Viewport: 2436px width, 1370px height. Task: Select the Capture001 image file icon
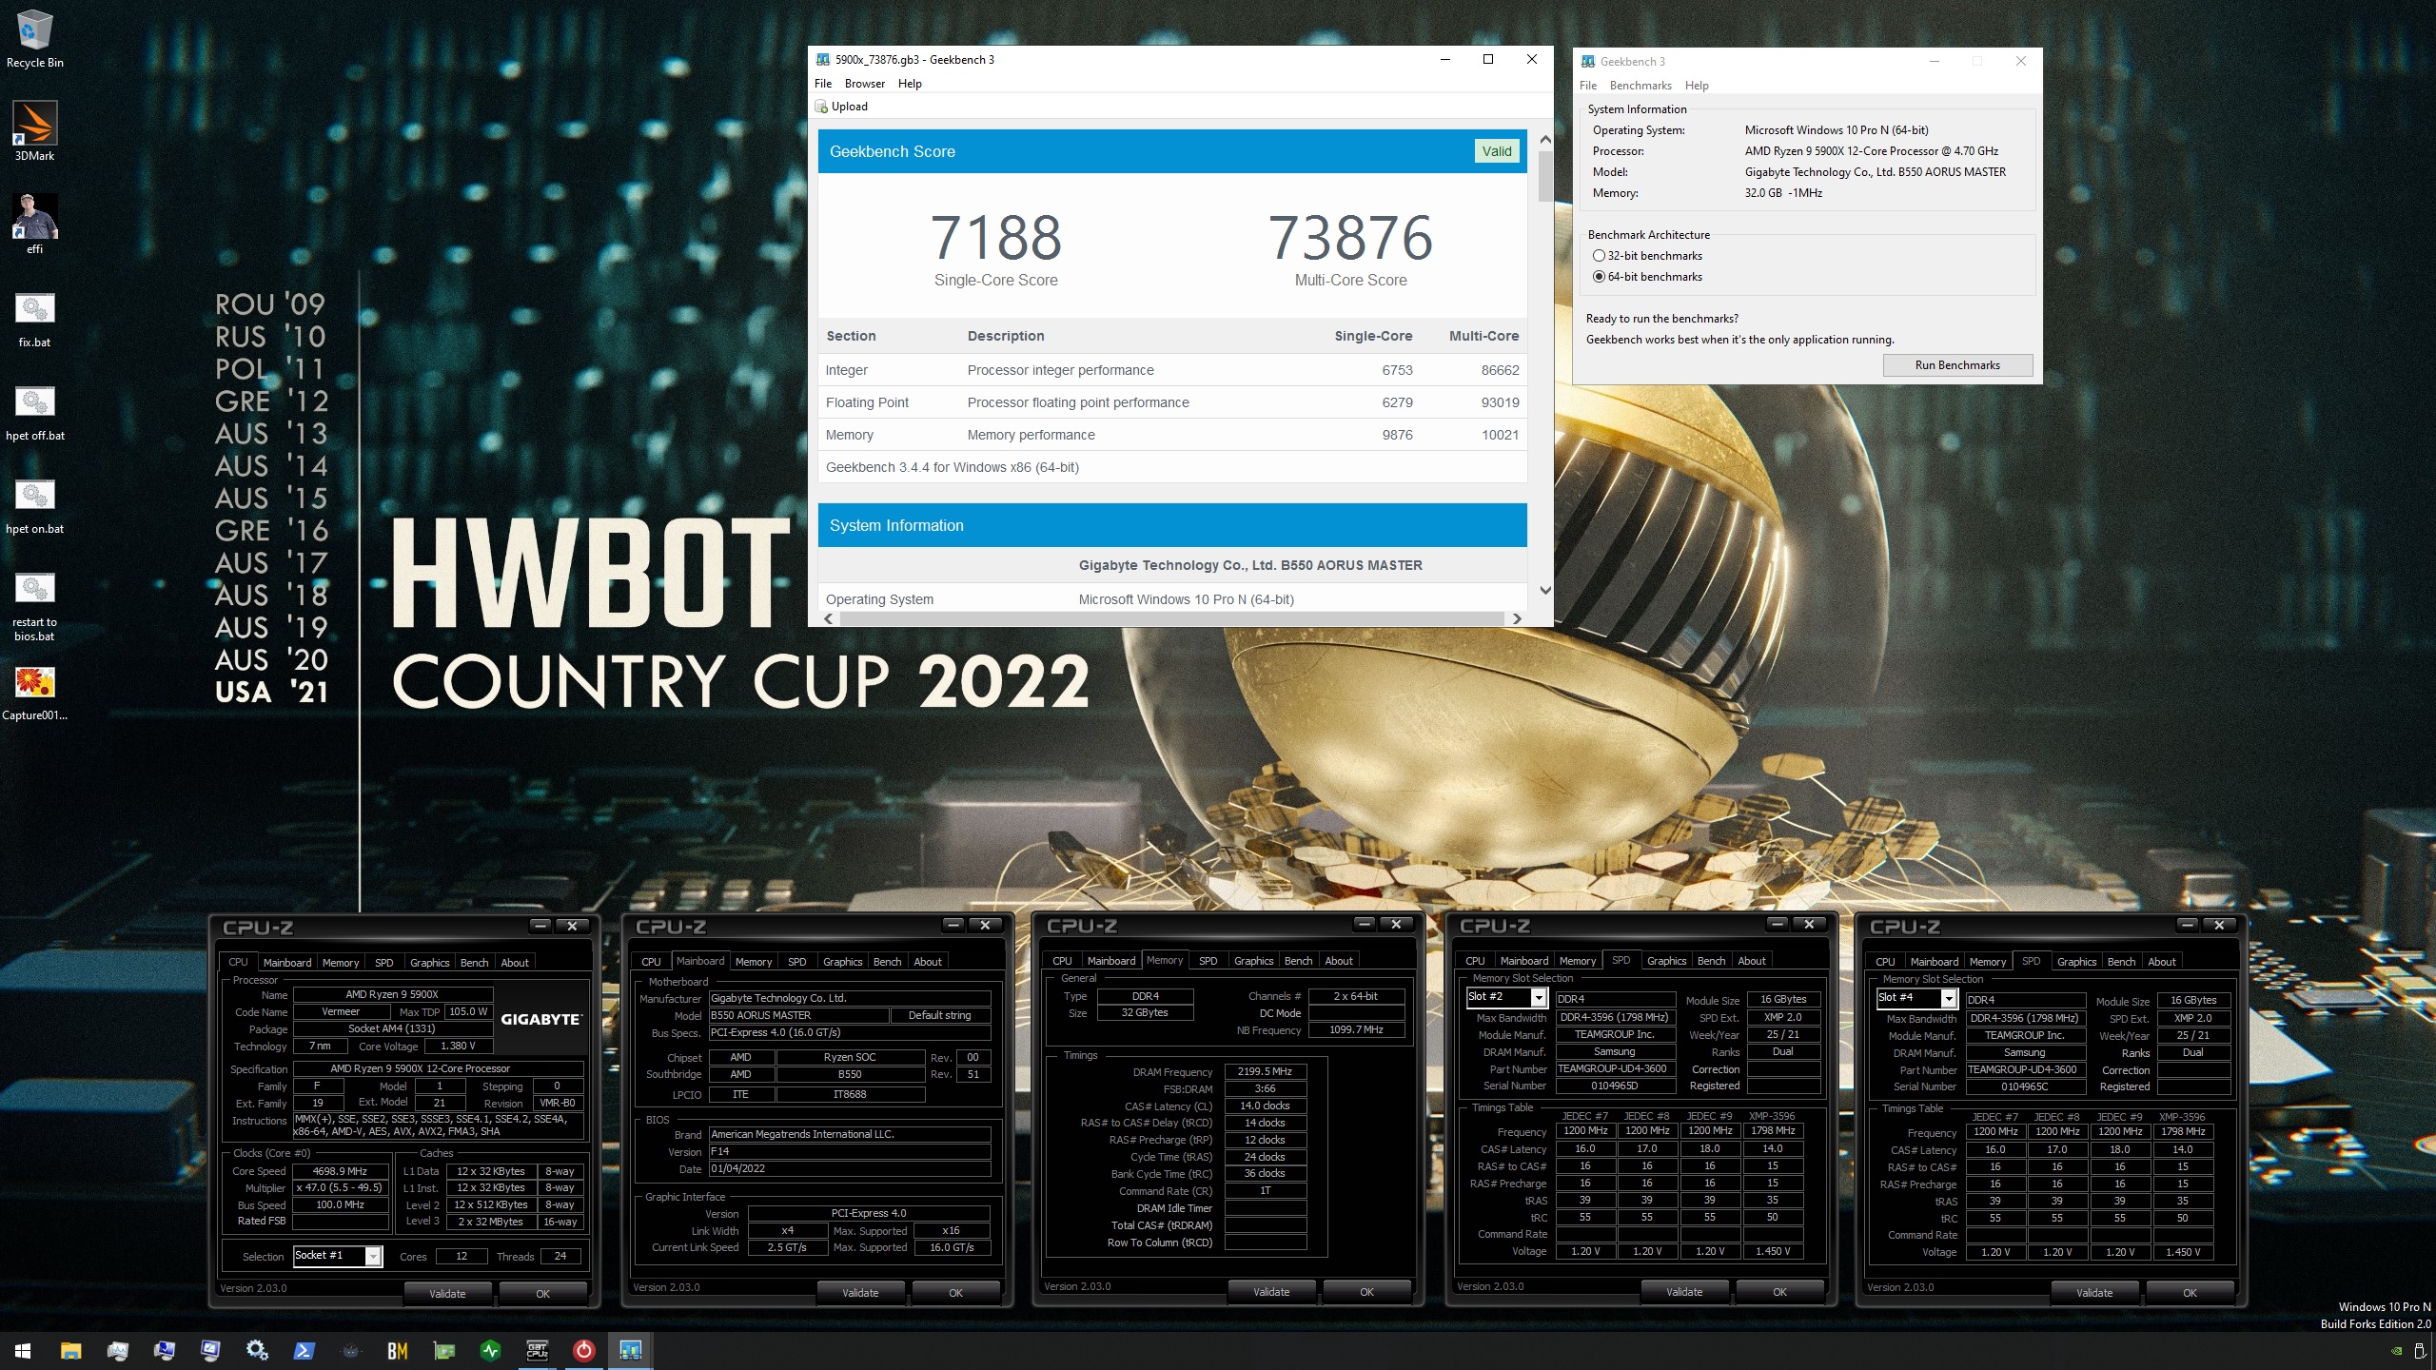(34, 693)
